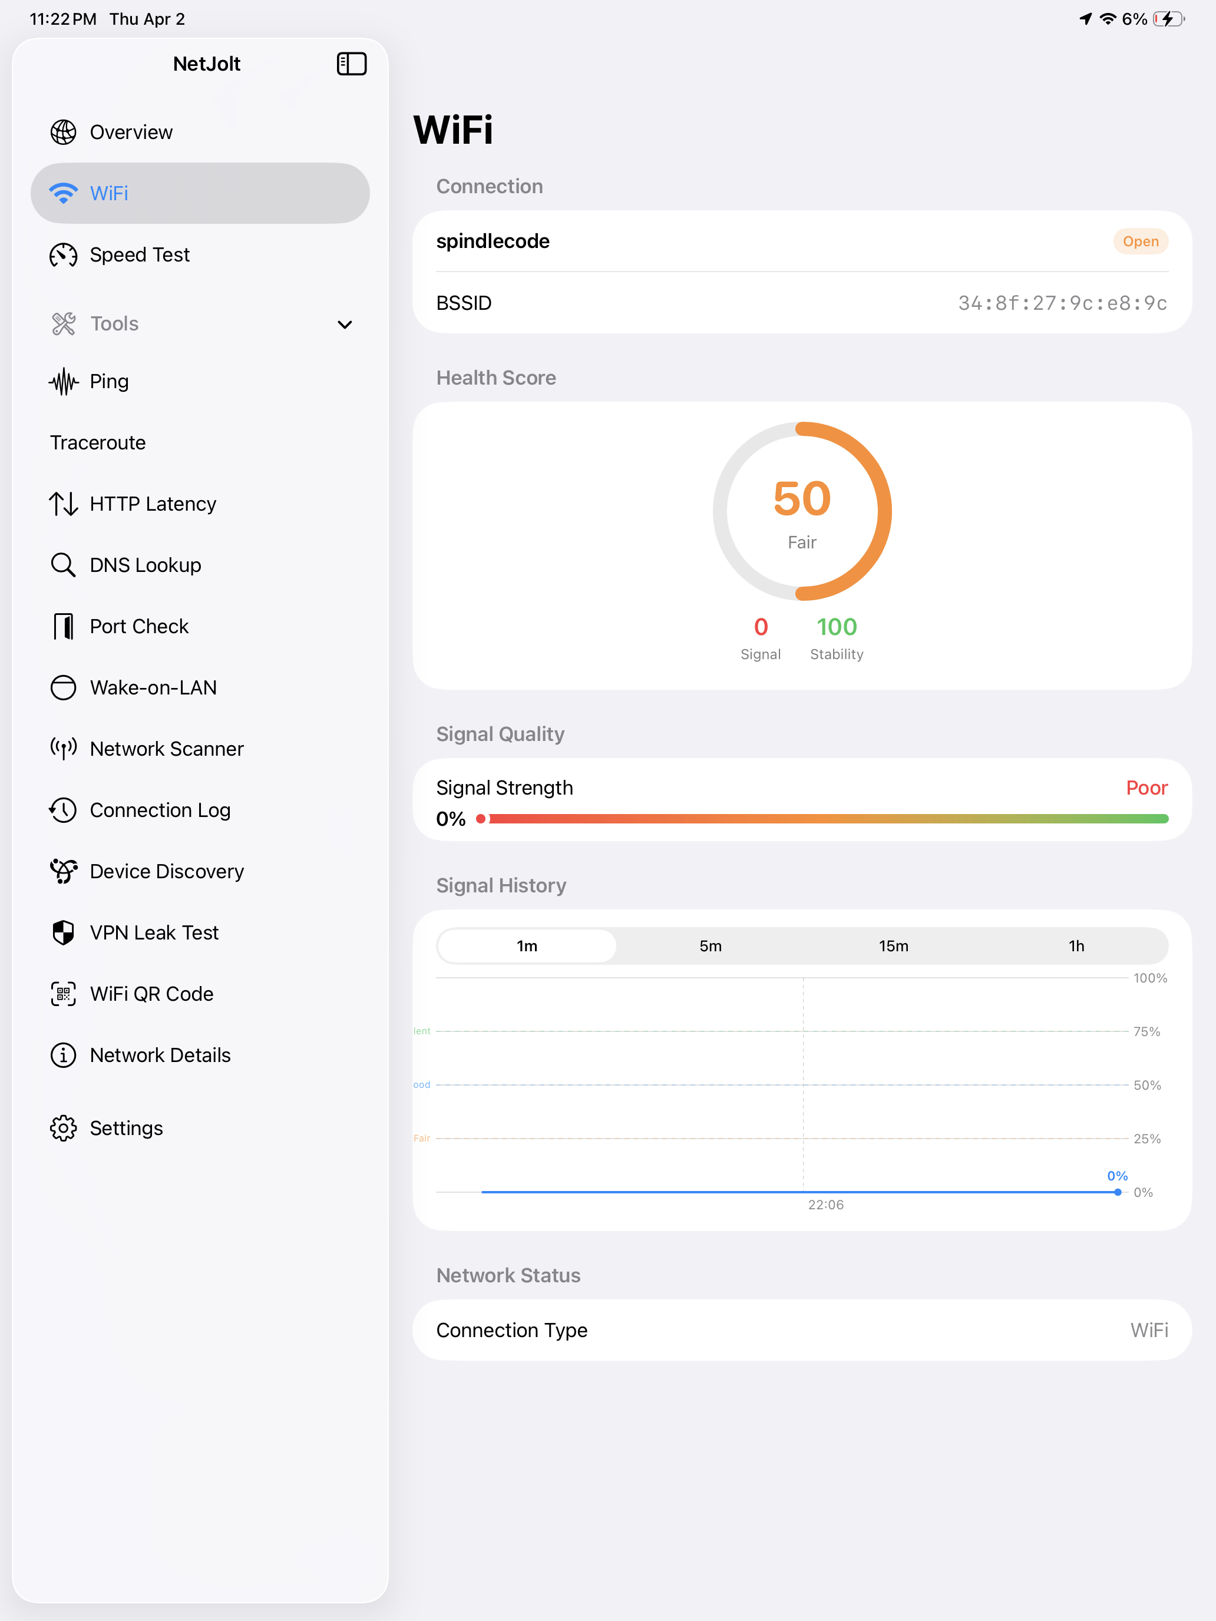This screenshot has height=1621, width=1216.
Task: Select the Port Check door icon
Action: (63, 626)
